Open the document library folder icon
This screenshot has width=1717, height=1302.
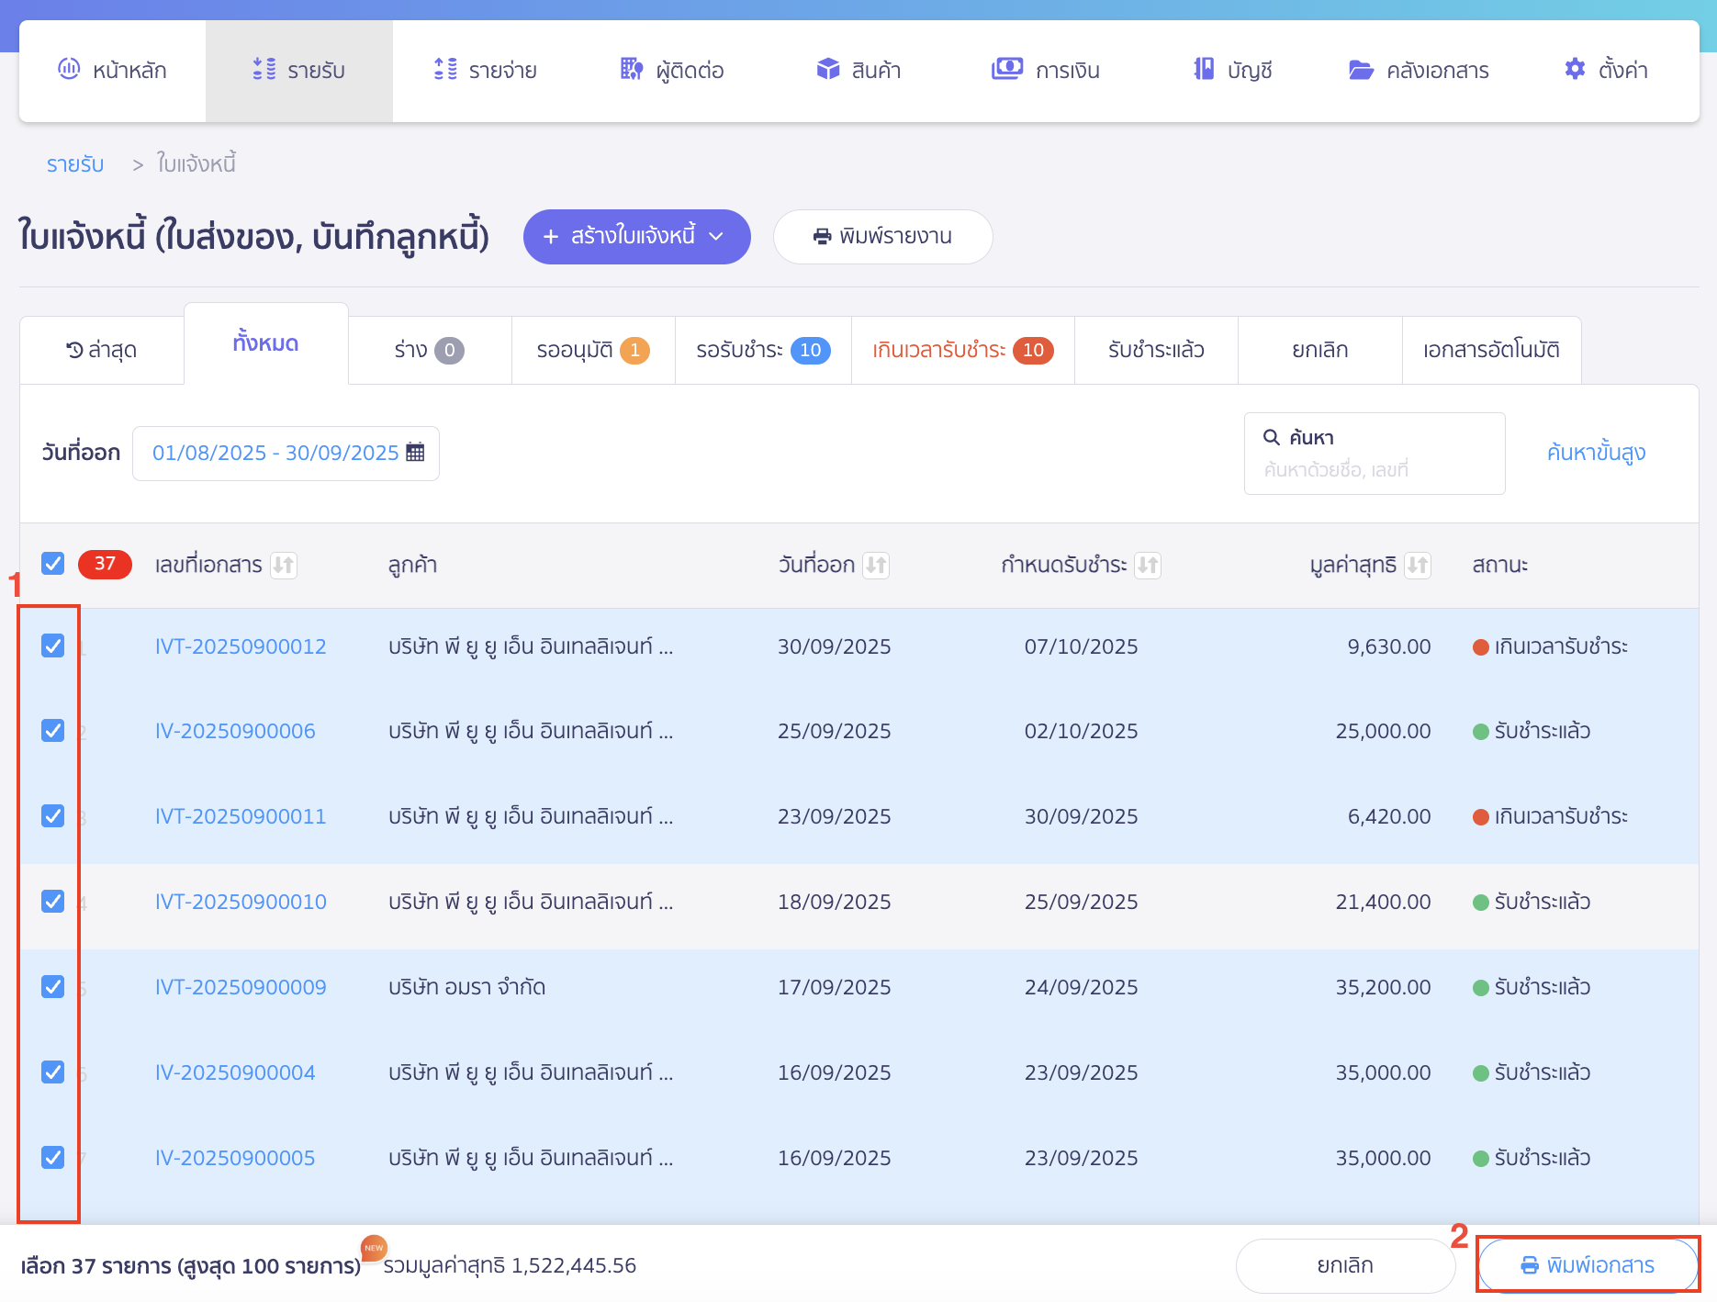tap(1361, 70)
